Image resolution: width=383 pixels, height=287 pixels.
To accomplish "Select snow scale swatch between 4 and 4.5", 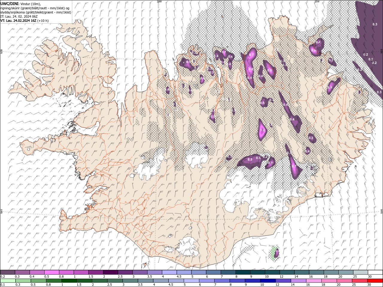I will coord(169,272).
